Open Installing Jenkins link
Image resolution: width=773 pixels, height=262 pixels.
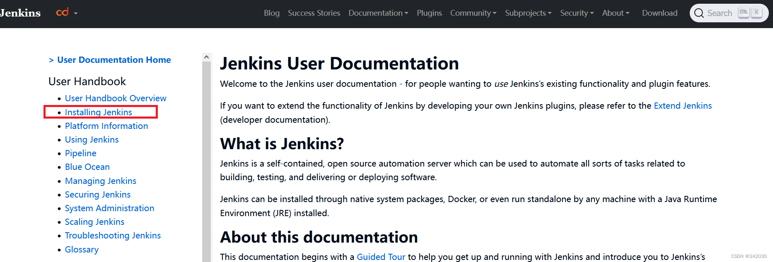click(x=99, y=112)
